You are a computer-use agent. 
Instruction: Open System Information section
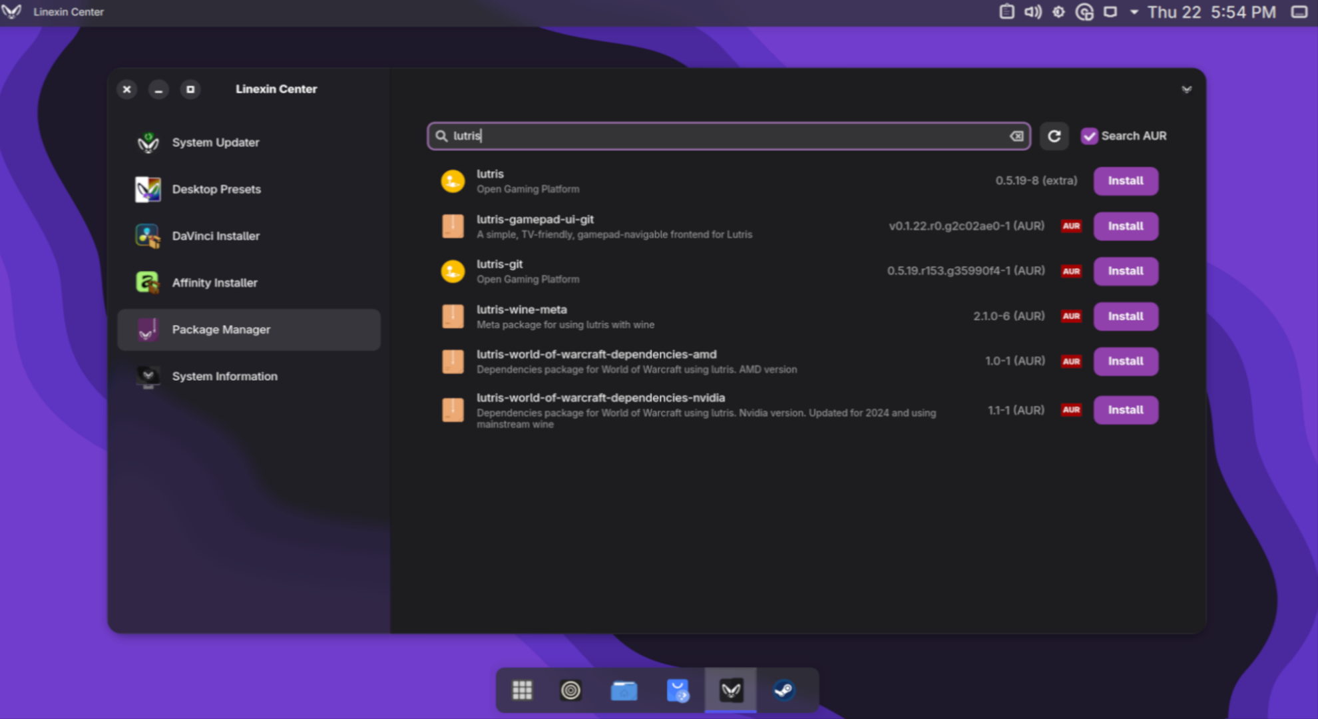(248, 376)
